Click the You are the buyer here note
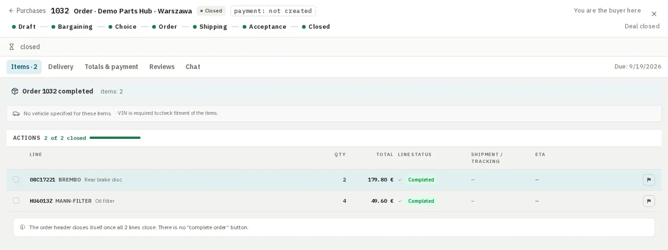This screenshot has height=250, width=668. [x=607, y=11]
